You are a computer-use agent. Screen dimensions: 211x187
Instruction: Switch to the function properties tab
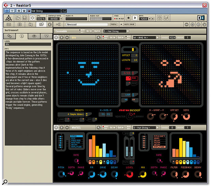pos(10,36)
